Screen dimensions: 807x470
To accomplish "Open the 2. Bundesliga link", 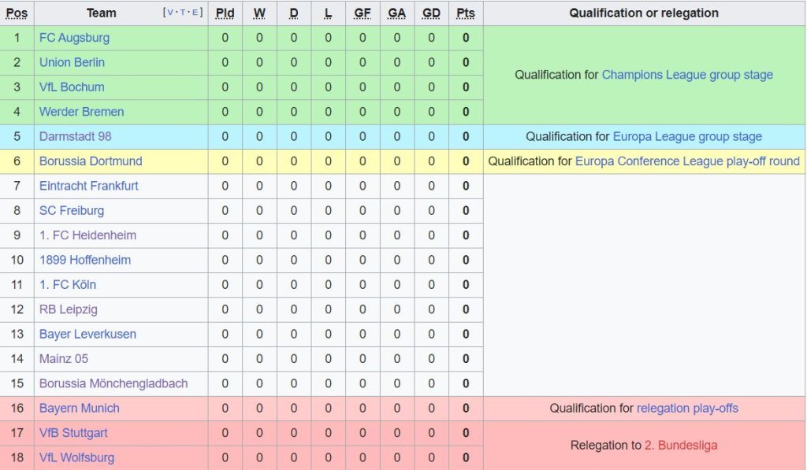I will [681, 446].
